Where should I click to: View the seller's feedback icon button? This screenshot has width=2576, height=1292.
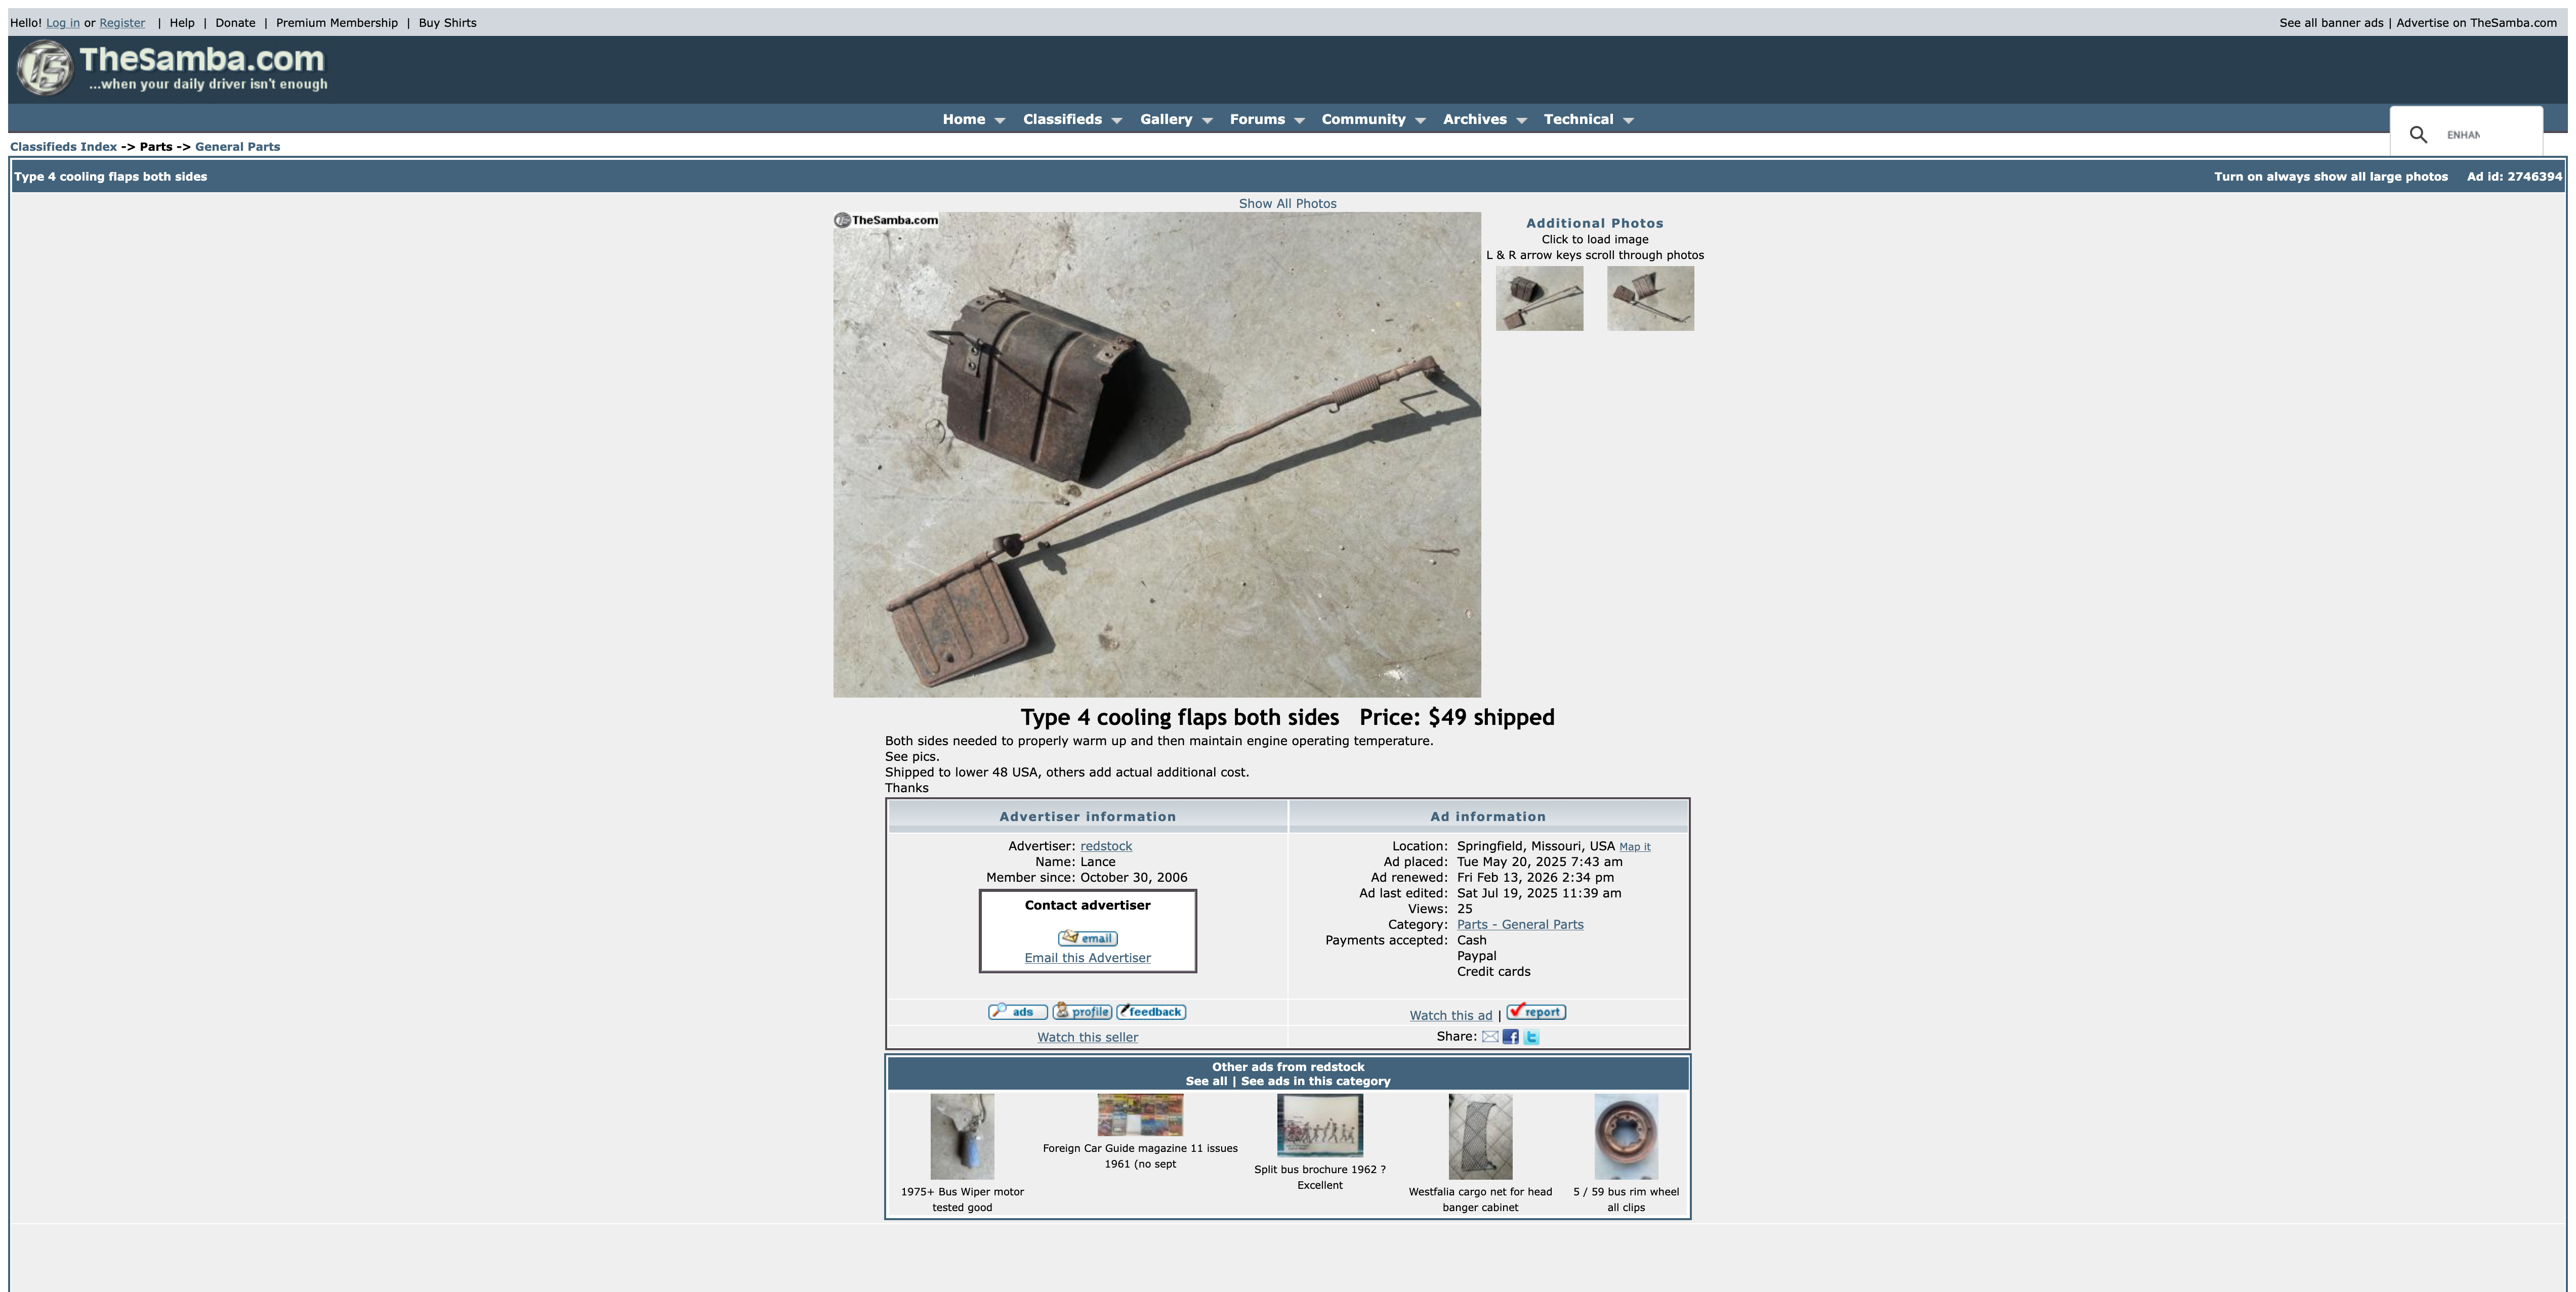tap(1151, 1011)
